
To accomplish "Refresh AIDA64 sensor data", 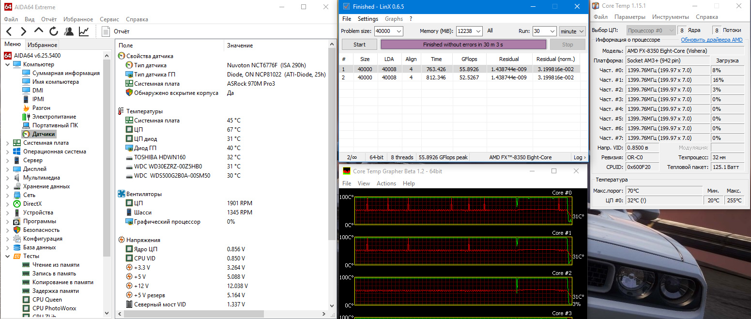I will pyautogui.click(x=54, y=31).
